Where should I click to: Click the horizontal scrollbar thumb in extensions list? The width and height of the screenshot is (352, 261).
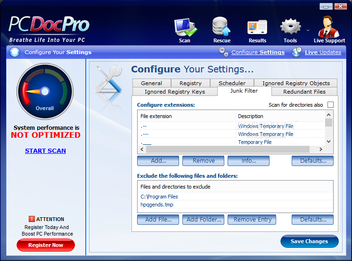click(x=228, y=149)
